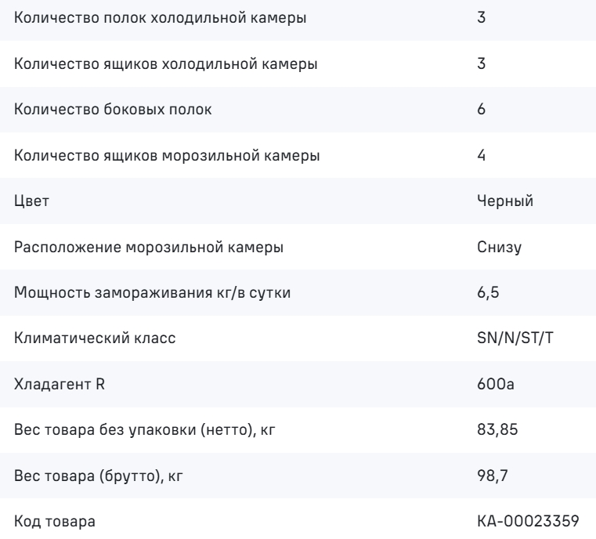Screen dimensions: 596x539
Task: Click "Расположение морозильной камеры" label
Action: click(x=149, y=247)
